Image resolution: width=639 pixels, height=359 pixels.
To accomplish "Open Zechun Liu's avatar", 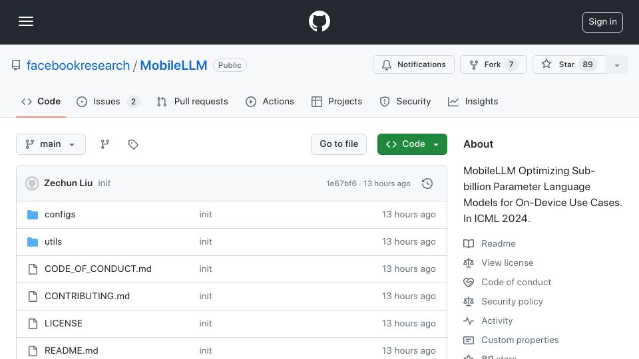I will pyautogui.click(x=32, y=183).
